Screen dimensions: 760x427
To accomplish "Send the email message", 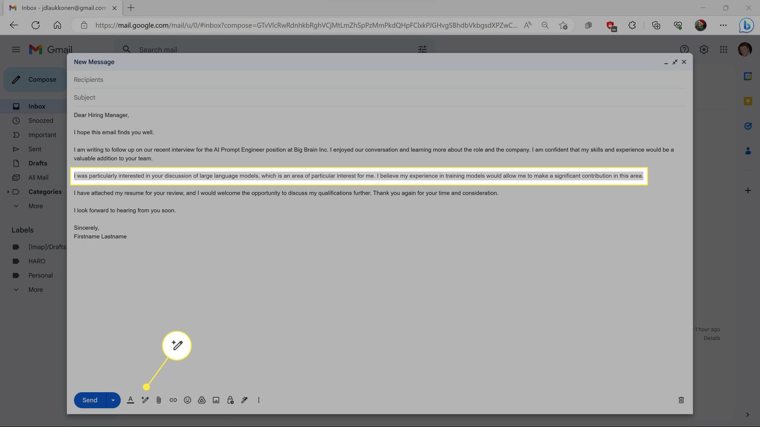I will 90,400.
